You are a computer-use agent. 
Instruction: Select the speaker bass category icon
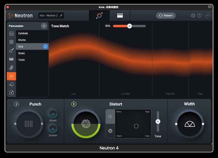pos(11,42)
